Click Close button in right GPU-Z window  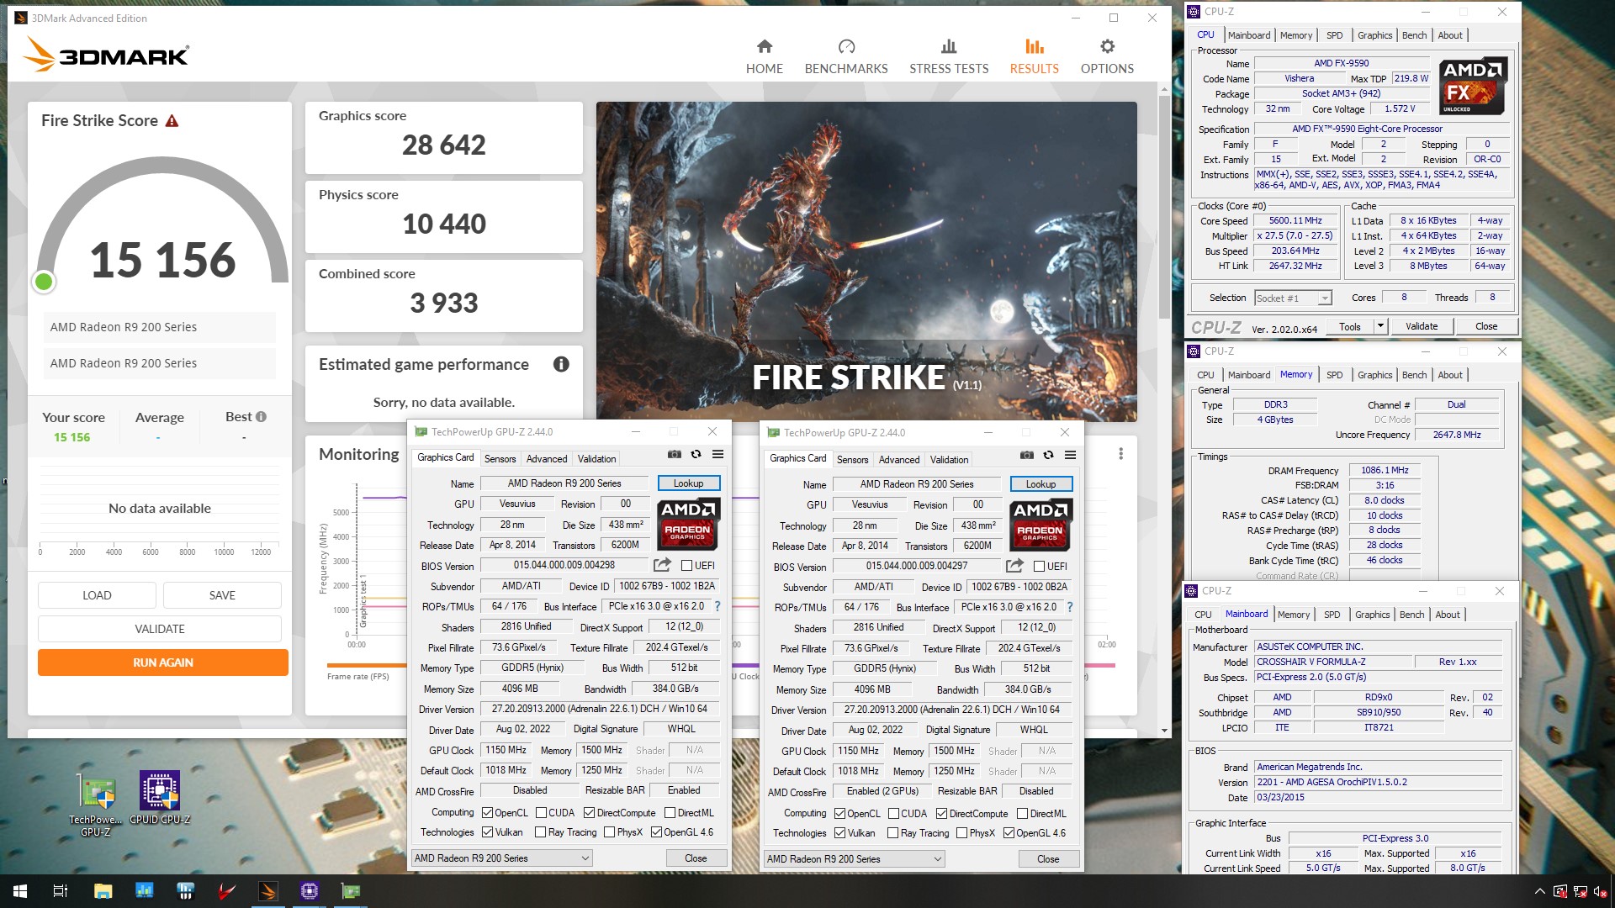[x=1048, y=859]
